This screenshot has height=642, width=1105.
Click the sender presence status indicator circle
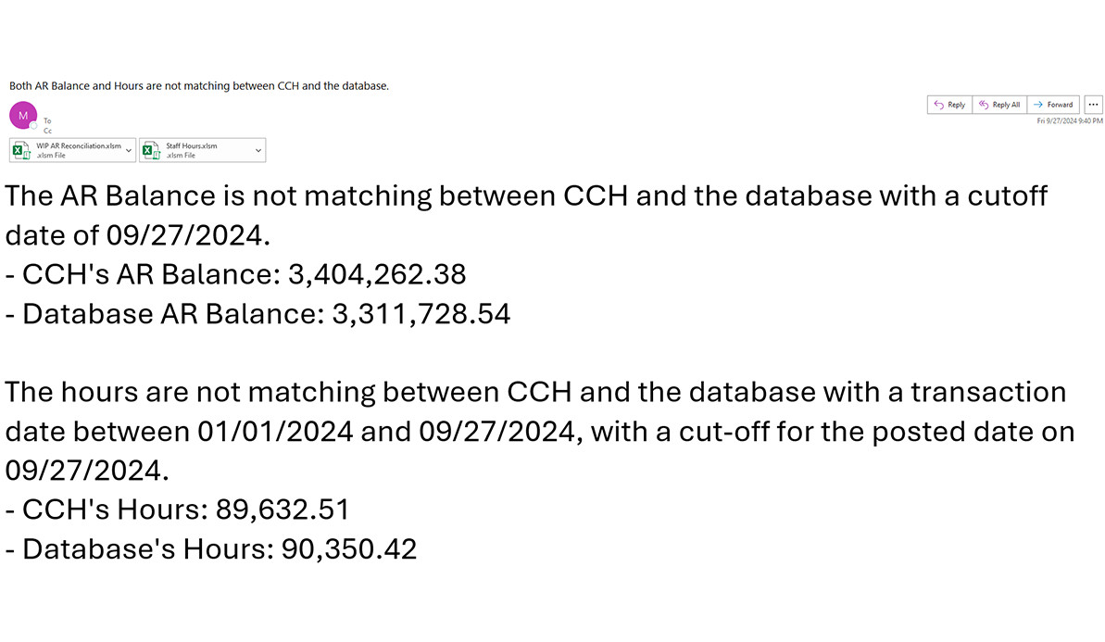tap(33, 126)
